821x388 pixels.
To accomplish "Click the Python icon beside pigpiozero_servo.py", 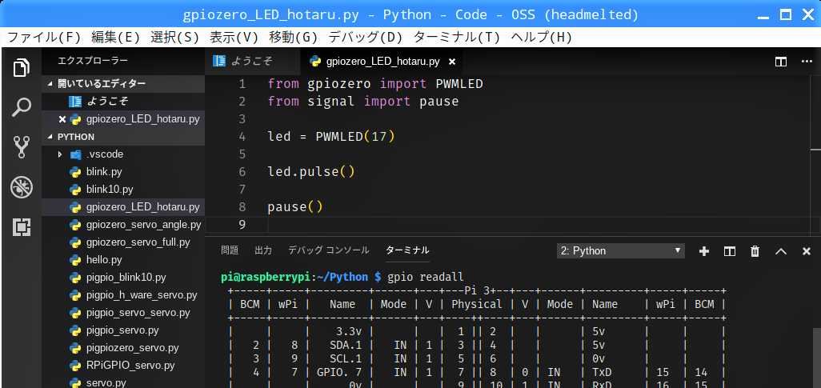I will [x=76, y=348].
